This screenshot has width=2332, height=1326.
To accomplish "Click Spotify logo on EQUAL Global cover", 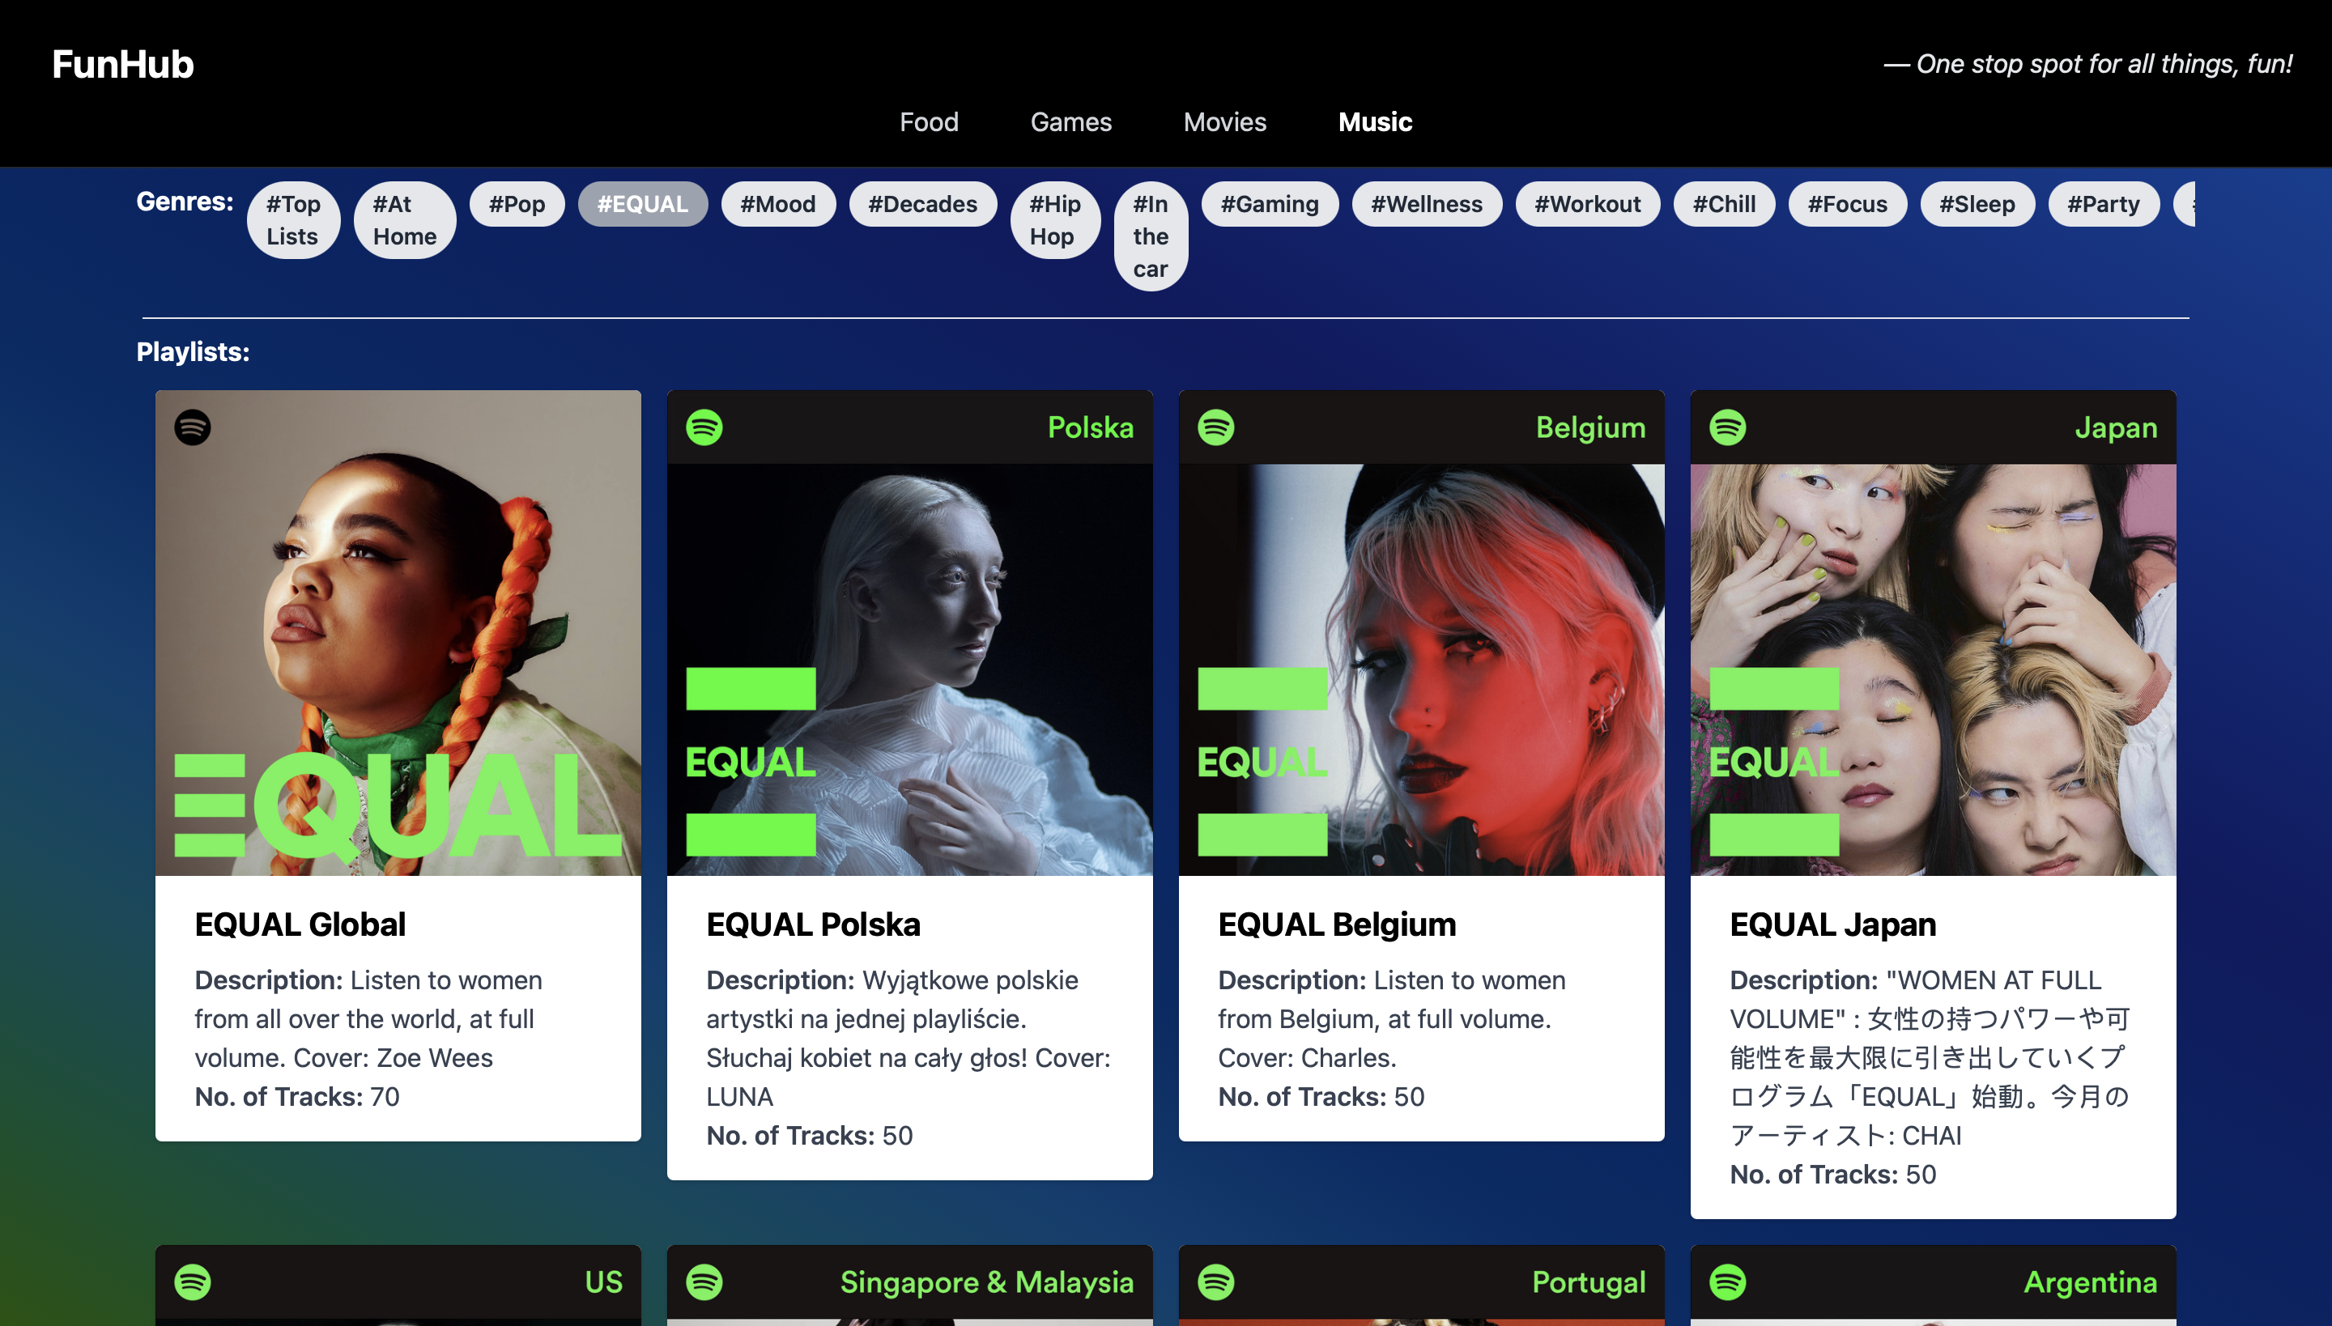I will tap(192, 427).
